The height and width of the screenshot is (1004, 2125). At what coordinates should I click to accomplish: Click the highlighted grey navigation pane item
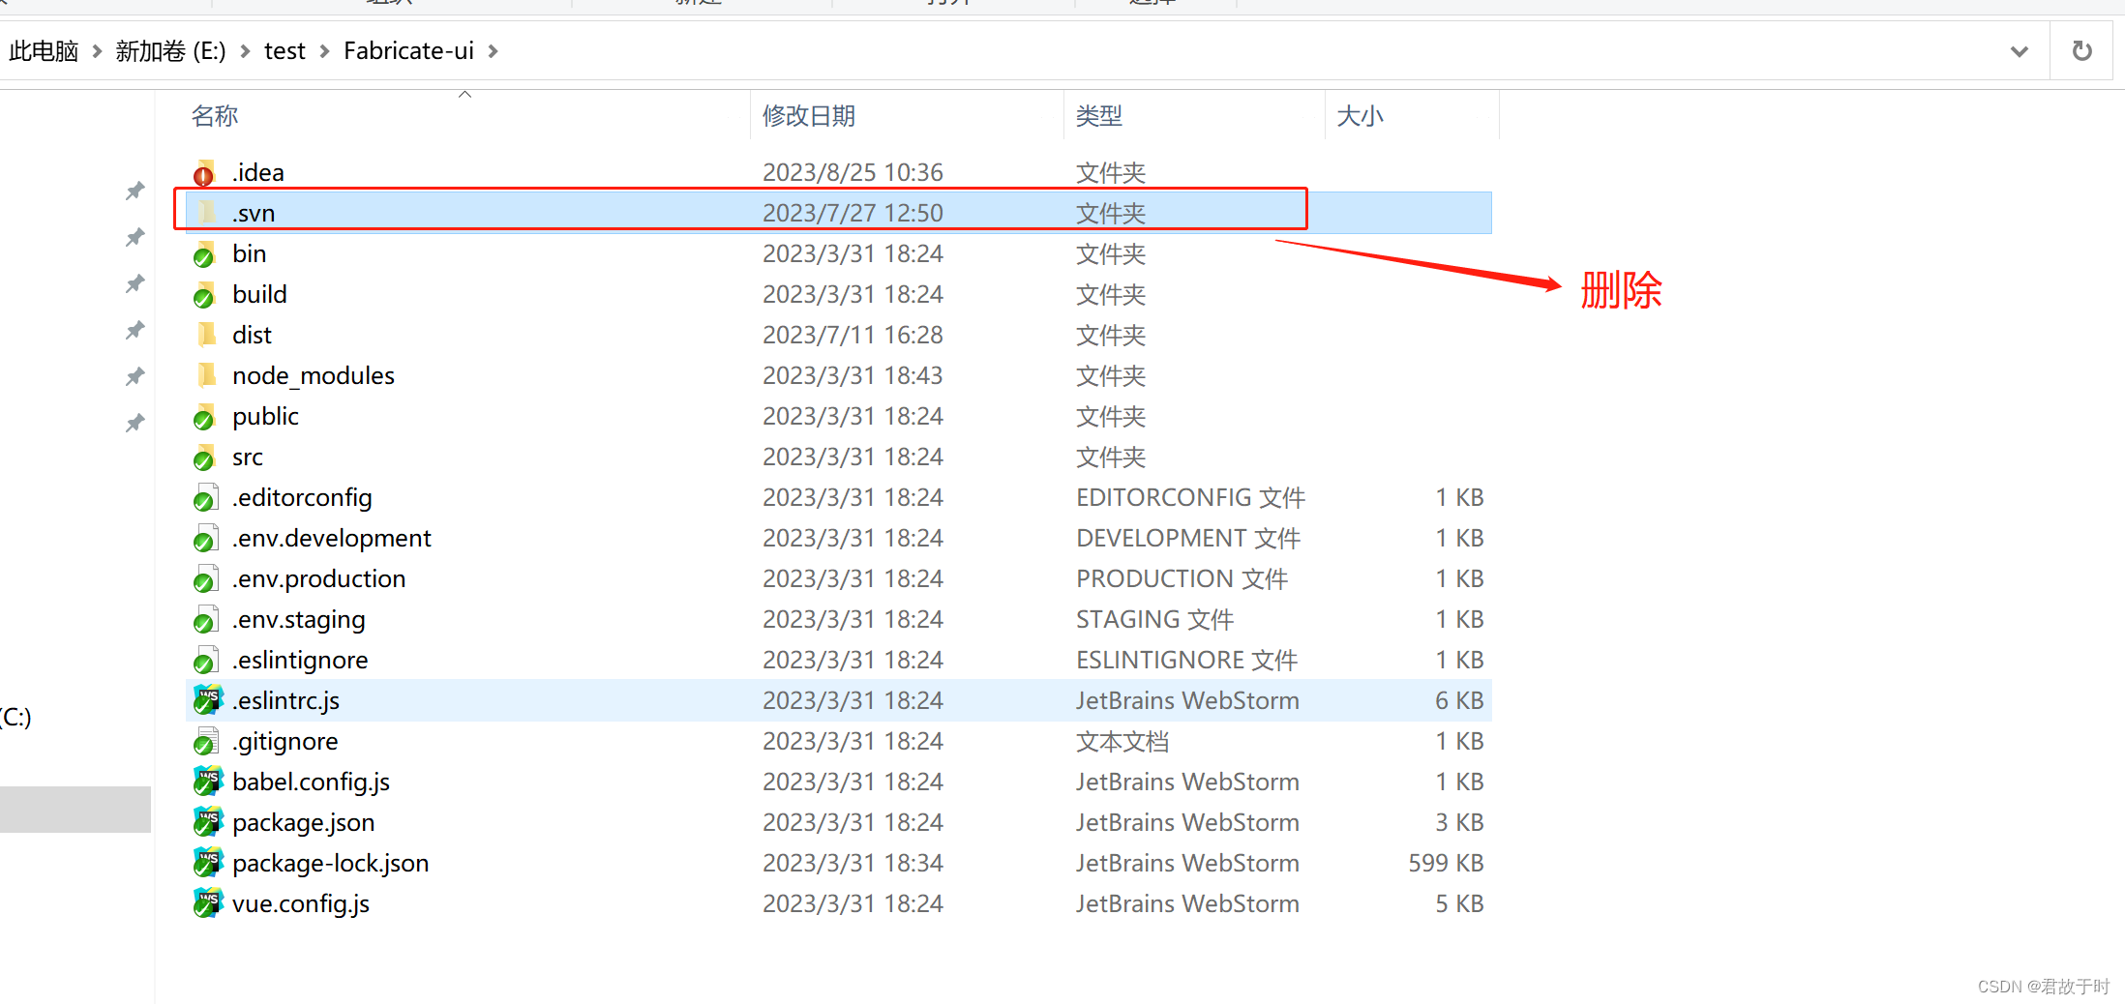[x=75, y=809]
